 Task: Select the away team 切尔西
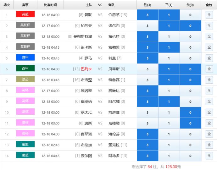point(114,26)
